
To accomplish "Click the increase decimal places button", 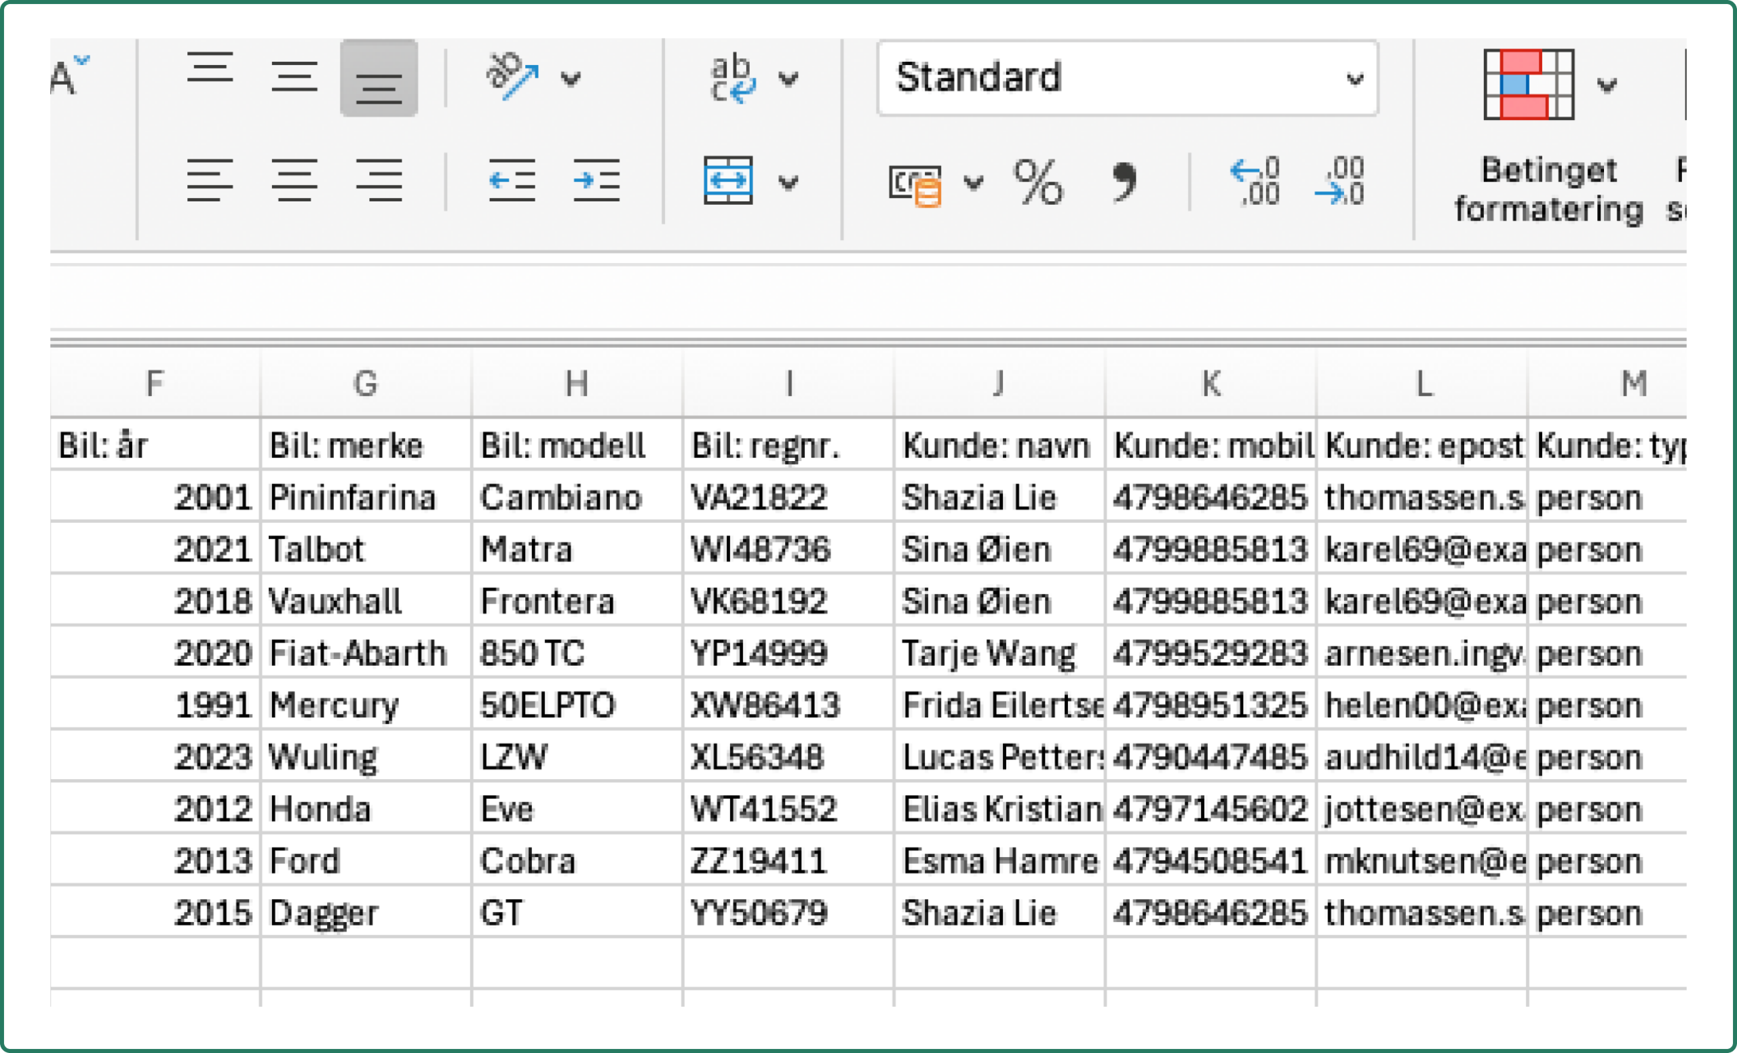I will [1256, 180].
